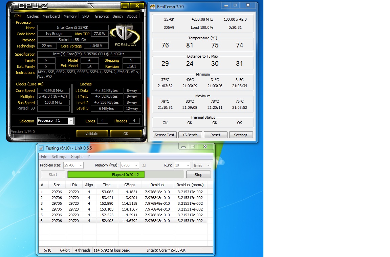Open RealTemp Settings
The width and height of the screenshot is (390, 257).
click(x=240, y=135)
